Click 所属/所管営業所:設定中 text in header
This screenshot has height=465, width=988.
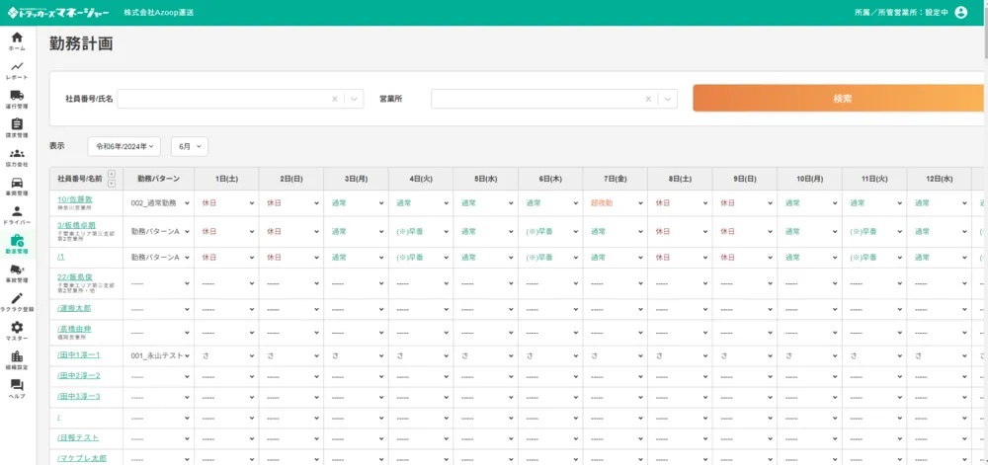(x=901, y=13)
